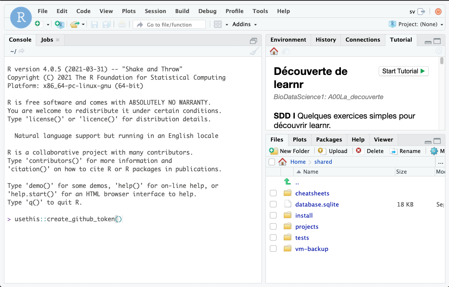The width and height of the screenshot is (449, 287).
Task: Click the Save All documents icon
Action: tap(106, 25)
